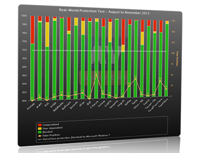The height and width of the screenshot is (153, 200).
Task: Click the ThreatTrack Vipre false positives data point
Action: tap(160, 81)
